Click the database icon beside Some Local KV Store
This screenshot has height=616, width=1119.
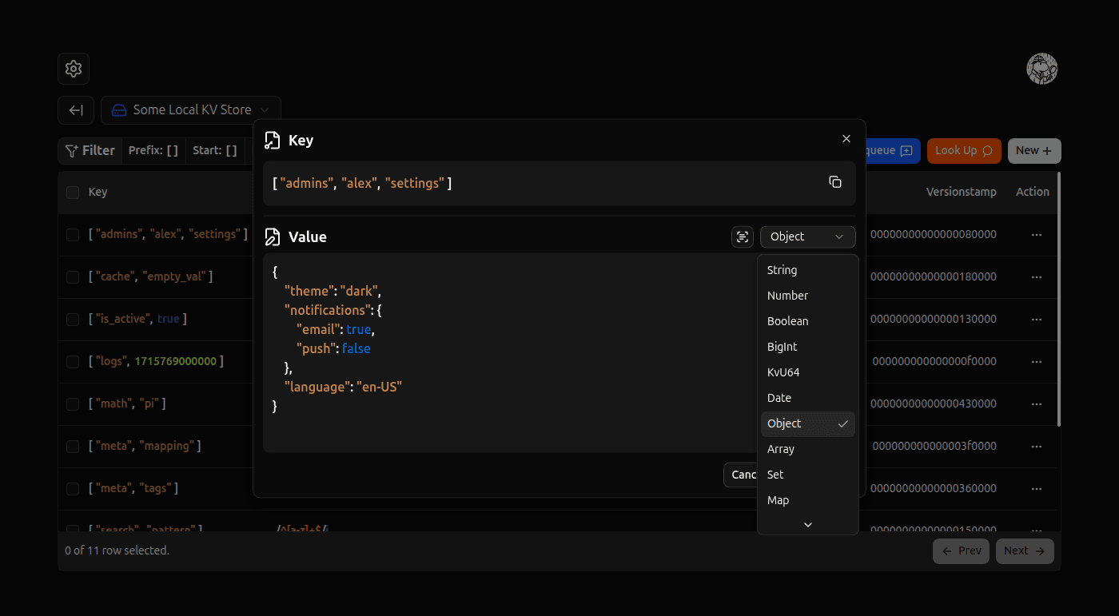(118, 109)
